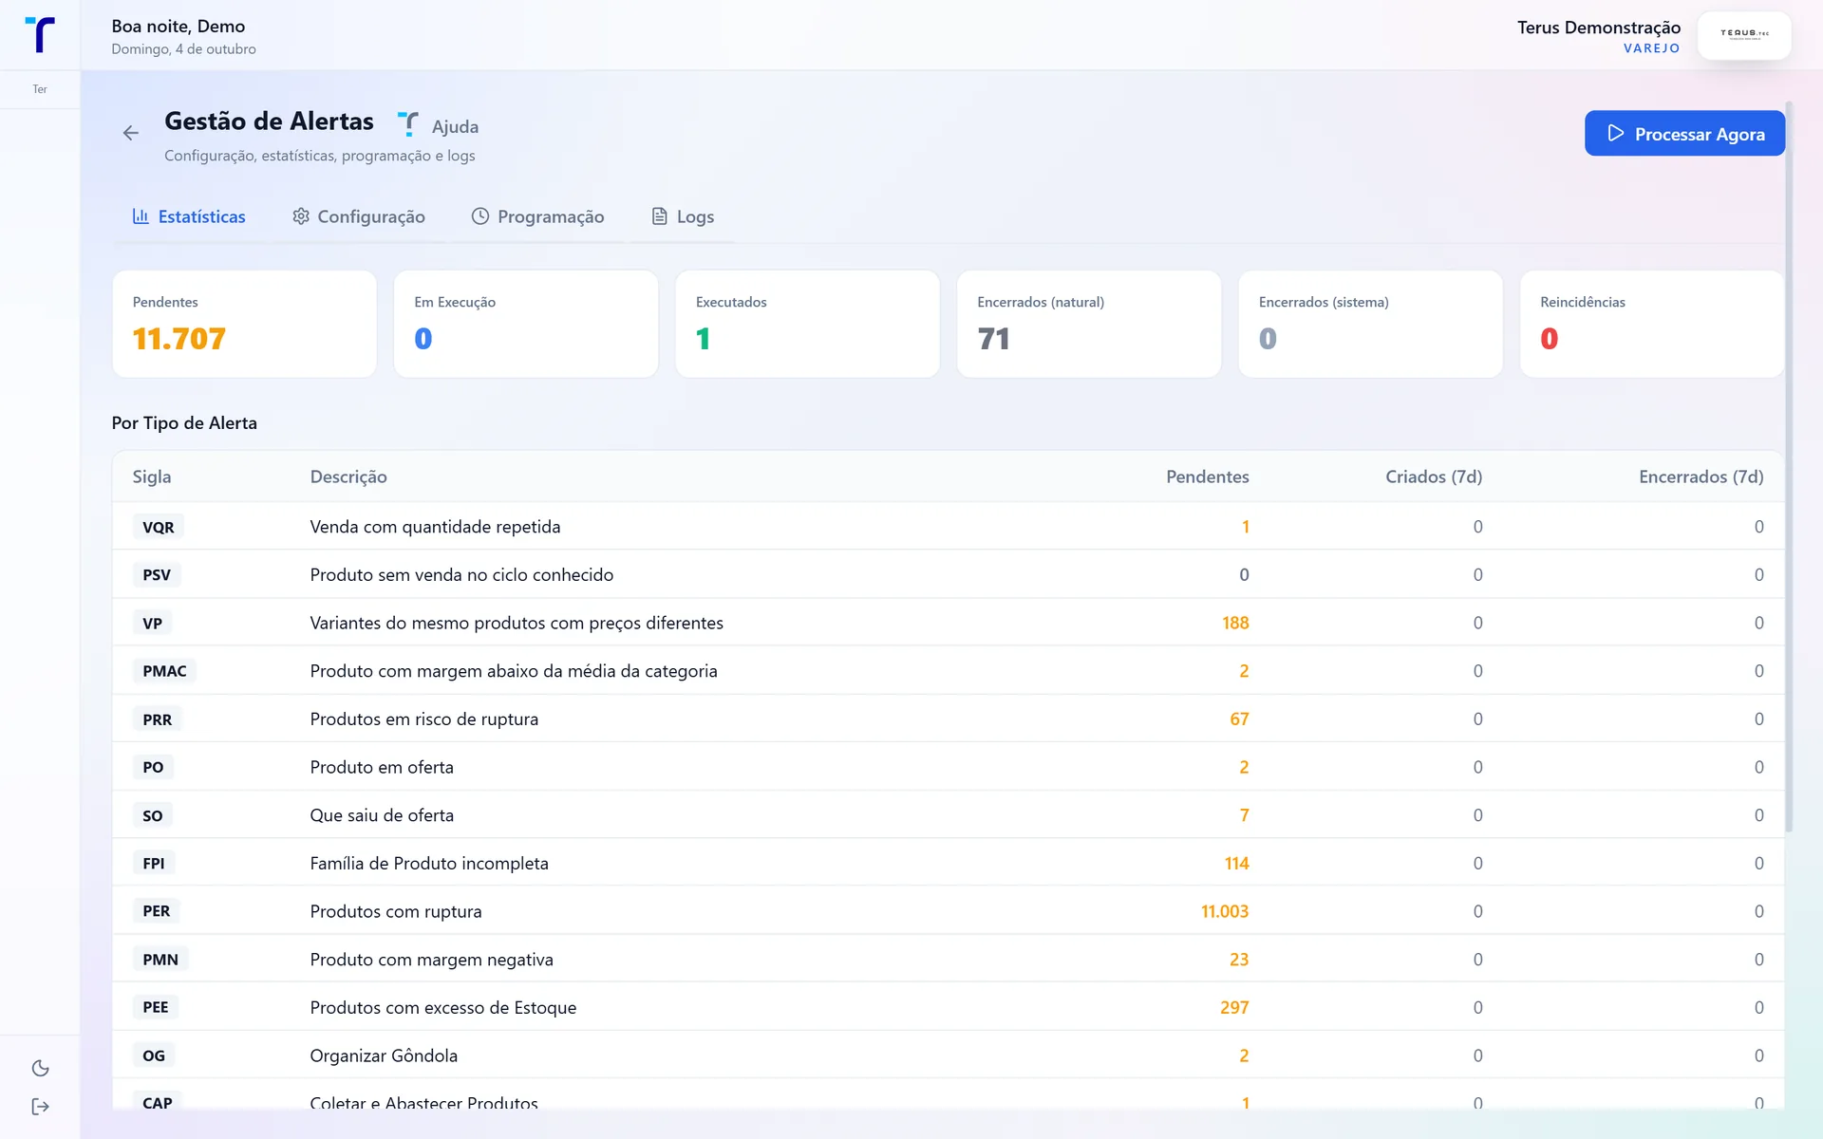Open the Ajuda help assistant icon
Viewport: 1823px width, 1139px height.
408,124
